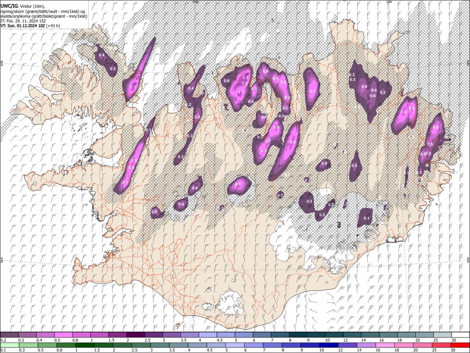Viewport: 470px width, 353px height.
Task: Pick the lower legend swatch starting at 4
Action: [x=198, y=345]
